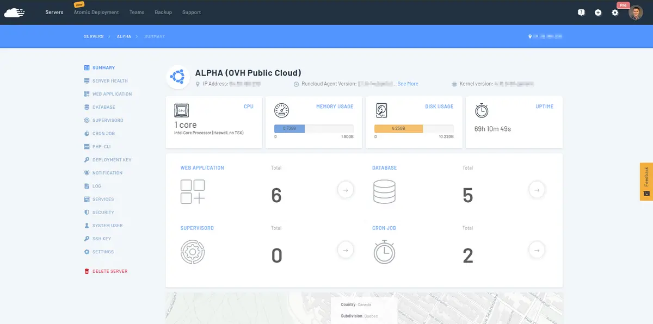Open the Servers top navigation tab
Viewport: 653px width, 324px height.
tap(54, 13)
